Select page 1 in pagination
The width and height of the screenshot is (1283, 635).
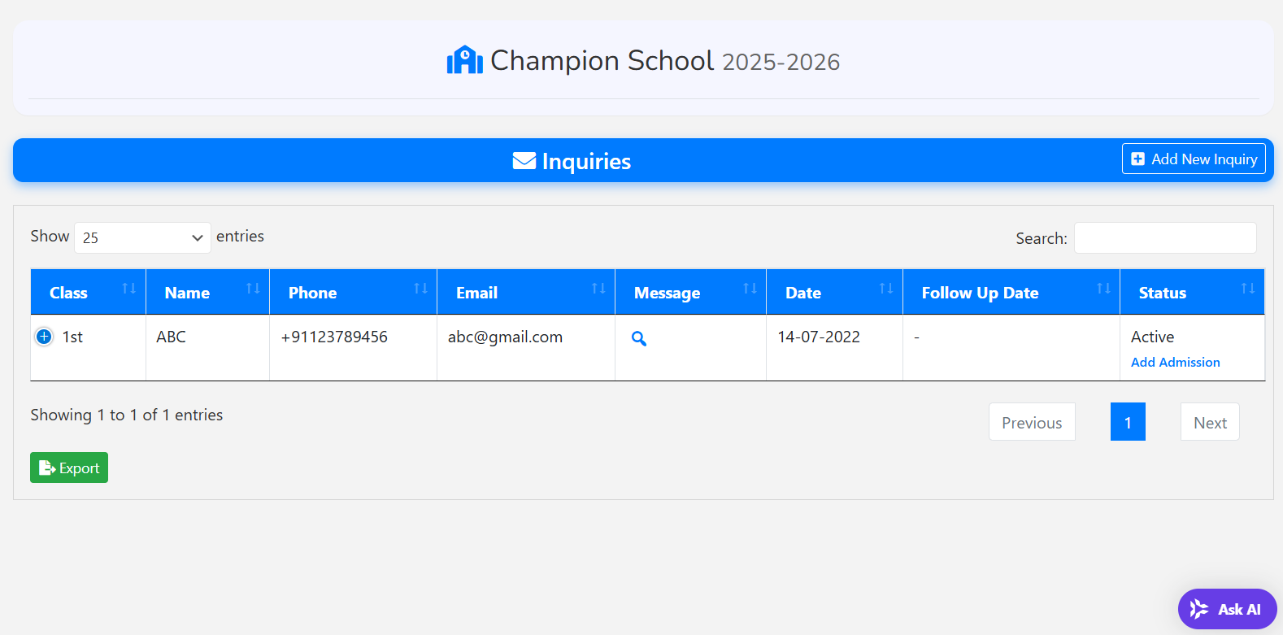click(x=1128, y=422)
